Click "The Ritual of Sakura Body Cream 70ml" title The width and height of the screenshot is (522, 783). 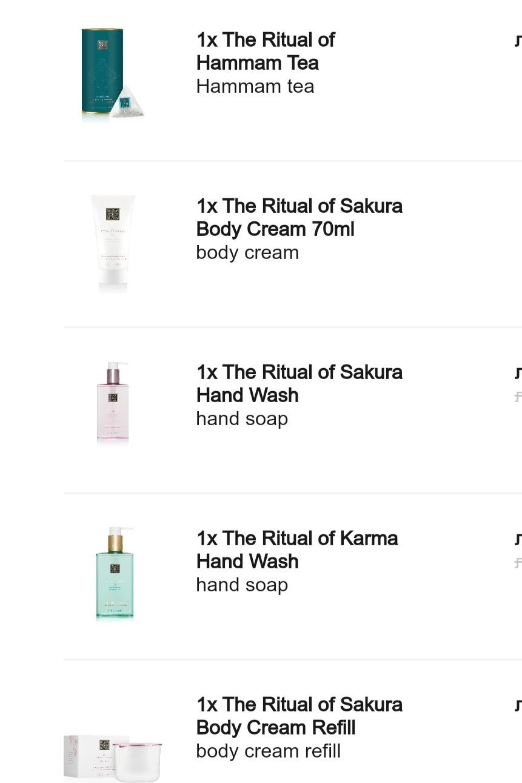coord(299,218)
